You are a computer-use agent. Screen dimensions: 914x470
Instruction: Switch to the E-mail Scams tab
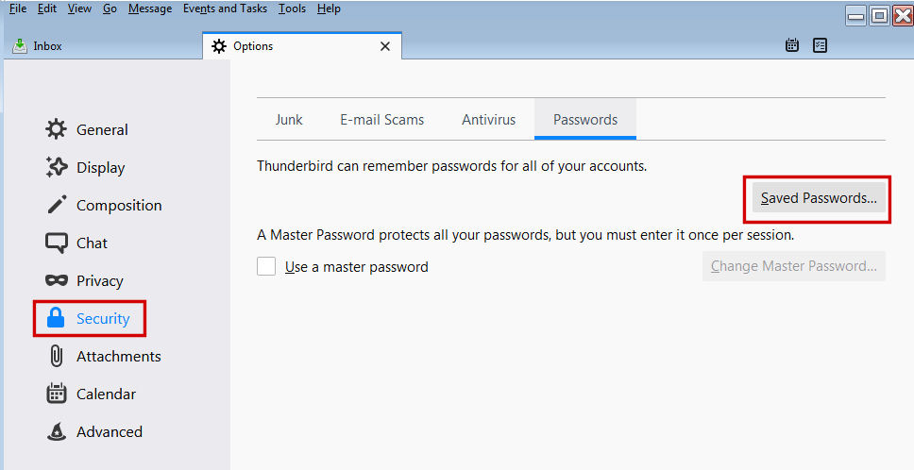click(x=381, y=120)
